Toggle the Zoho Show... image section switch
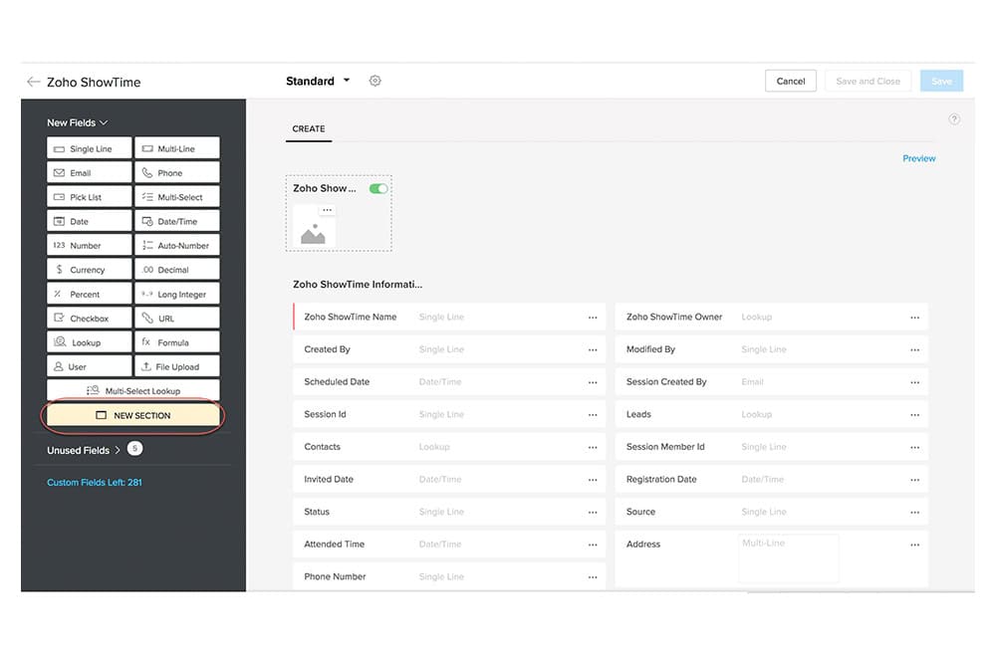This screenshot has height=655, width=996. (x=378, y=188)
